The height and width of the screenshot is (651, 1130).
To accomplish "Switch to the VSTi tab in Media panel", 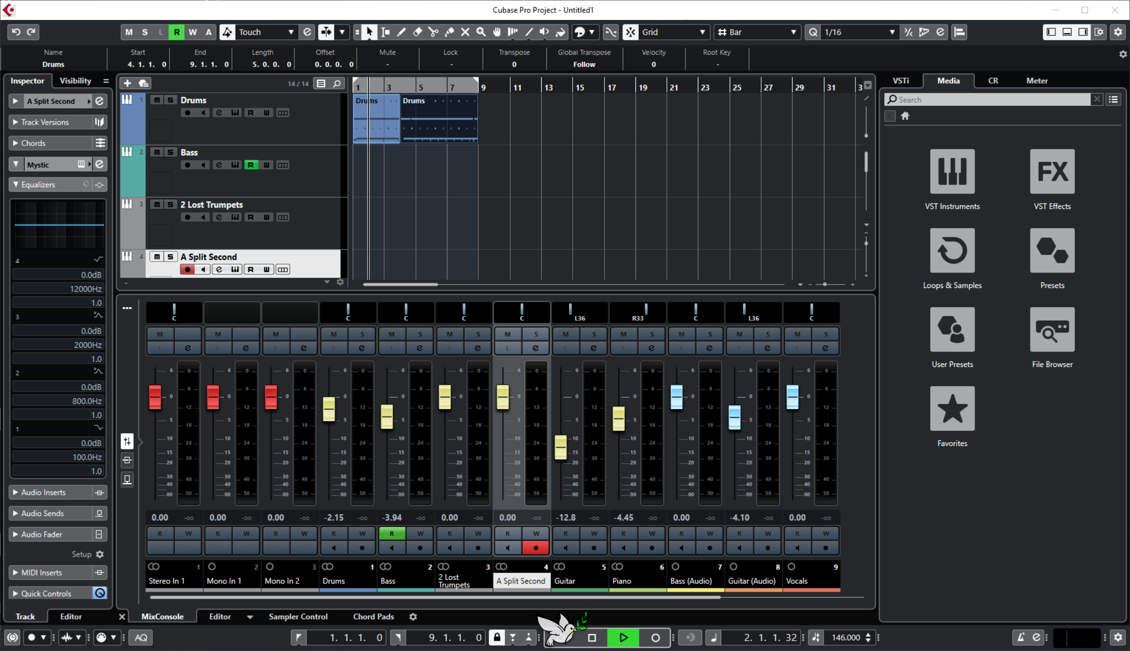I will 902,80.
